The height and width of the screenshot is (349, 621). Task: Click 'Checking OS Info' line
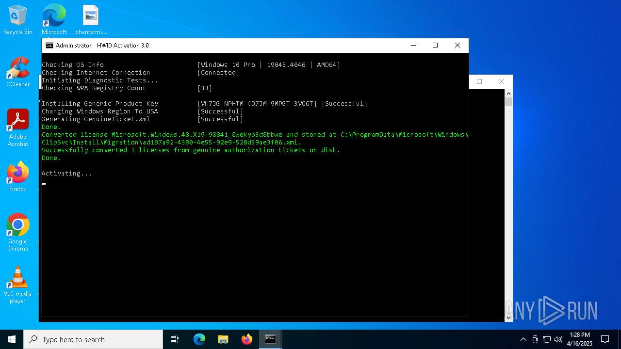tap(73, 65)
